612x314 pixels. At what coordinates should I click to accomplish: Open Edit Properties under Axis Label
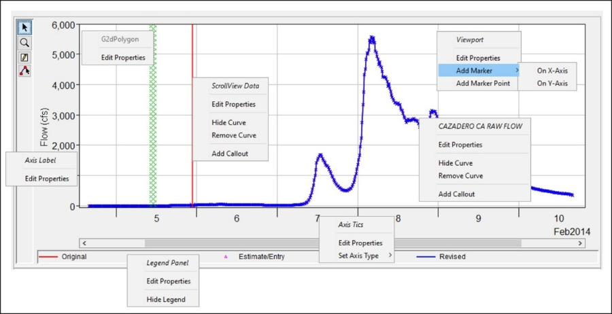point(47,178)
